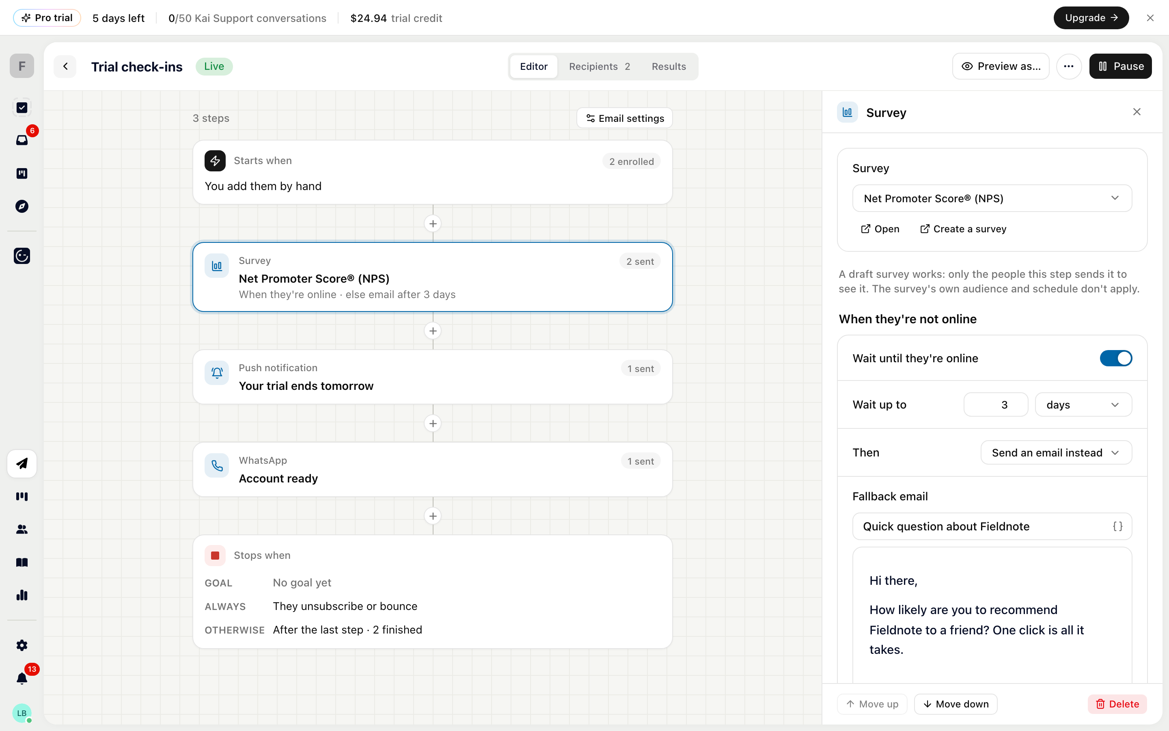1169x731 pixels.
Task: Open the contacts people icon in sidebar
Action: 22,530
